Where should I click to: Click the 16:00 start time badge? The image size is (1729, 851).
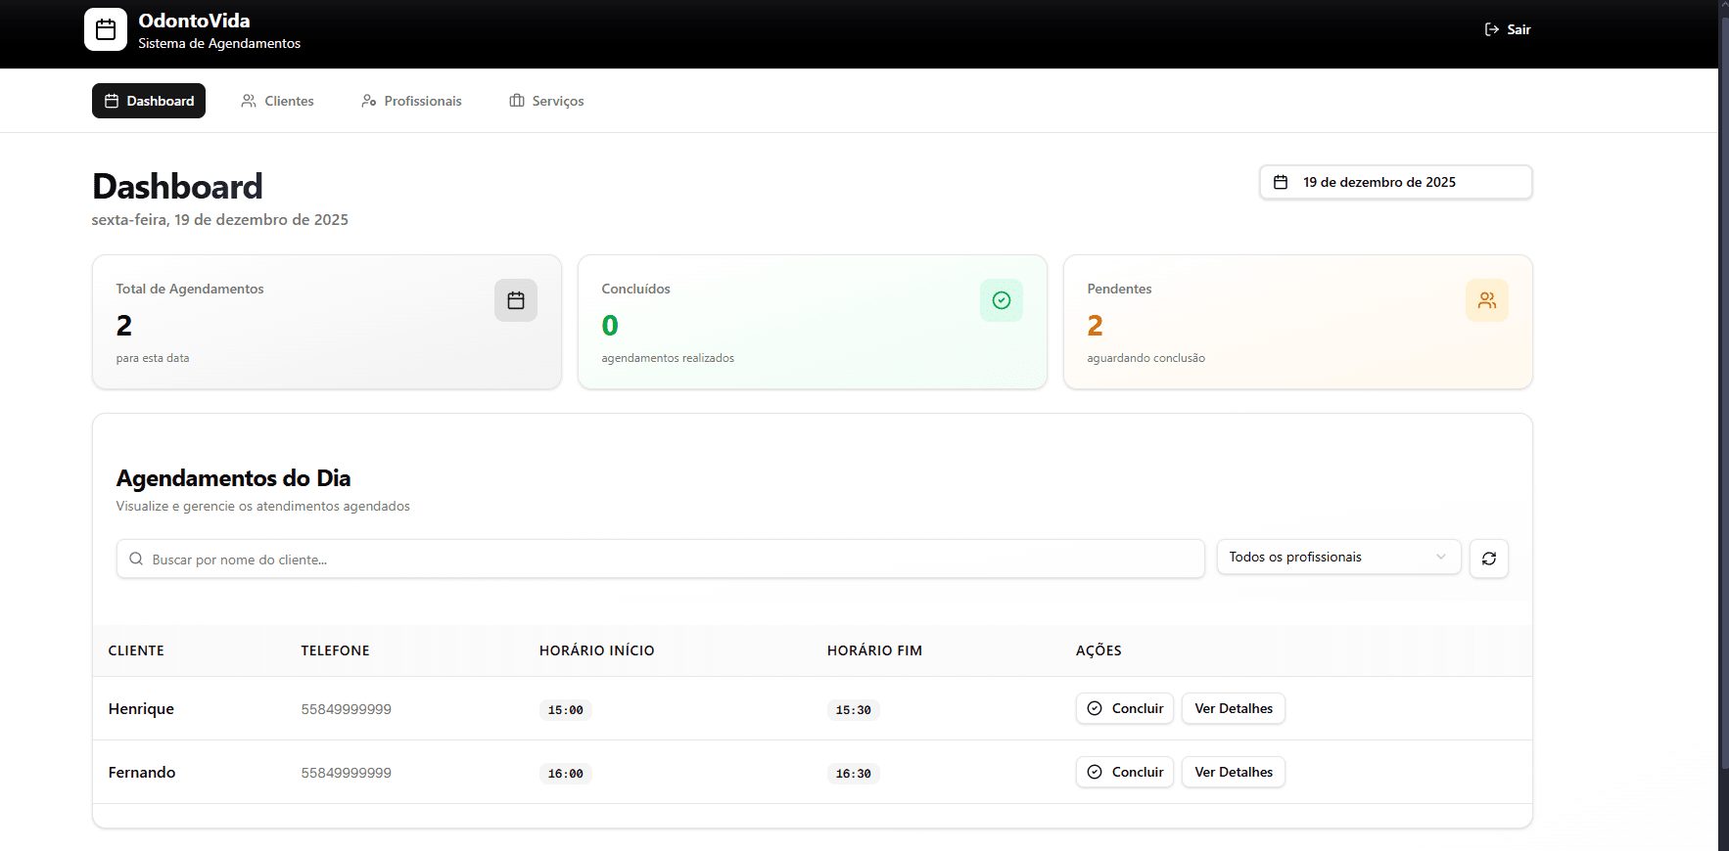[x=565, y=774]
